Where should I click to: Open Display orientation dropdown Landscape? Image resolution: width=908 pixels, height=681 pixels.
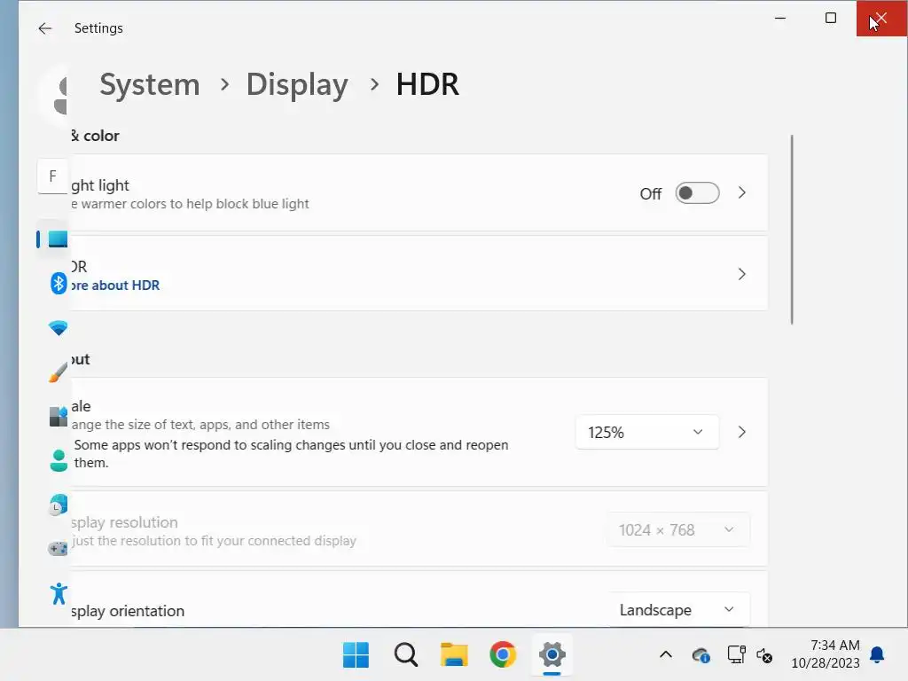[677, 609]
